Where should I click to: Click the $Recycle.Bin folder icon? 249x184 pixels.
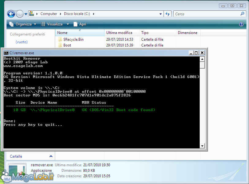pos(60,39)
